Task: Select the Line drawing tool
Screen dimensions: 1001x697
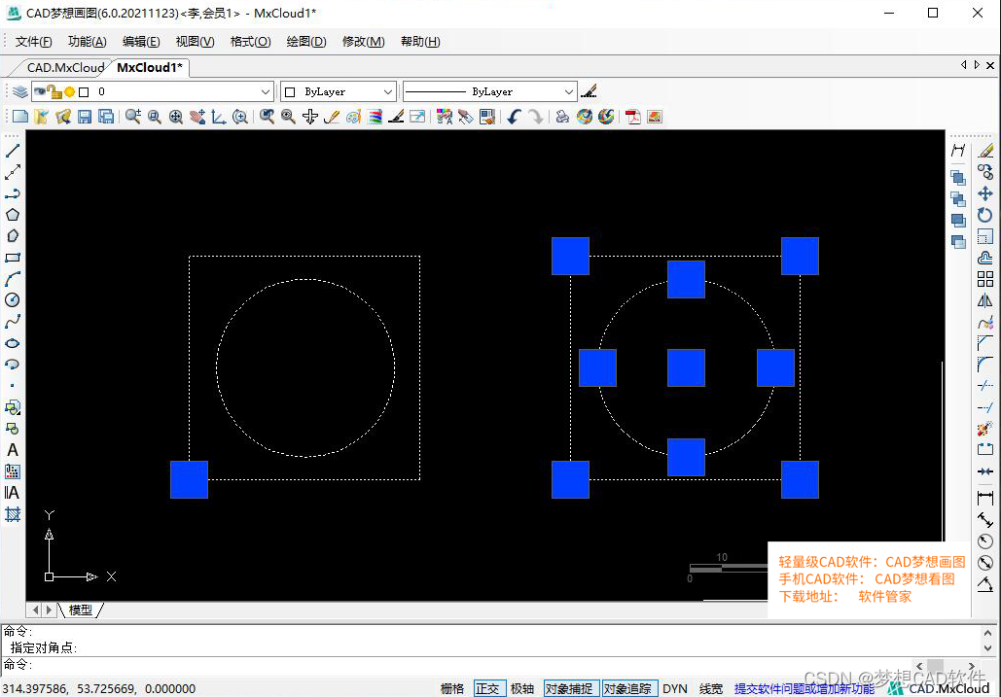Action: [12, 151]
